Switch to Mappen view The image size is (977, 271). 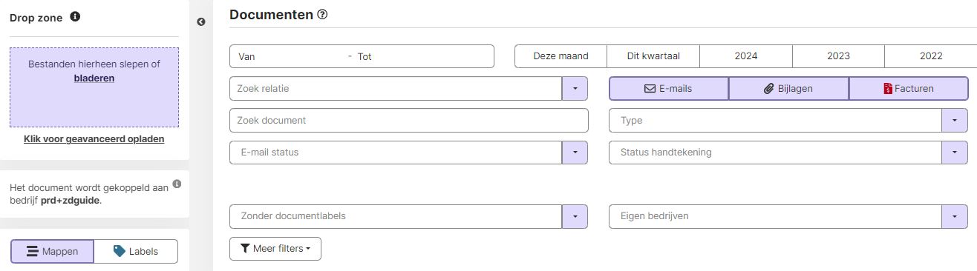click(52, 251)
